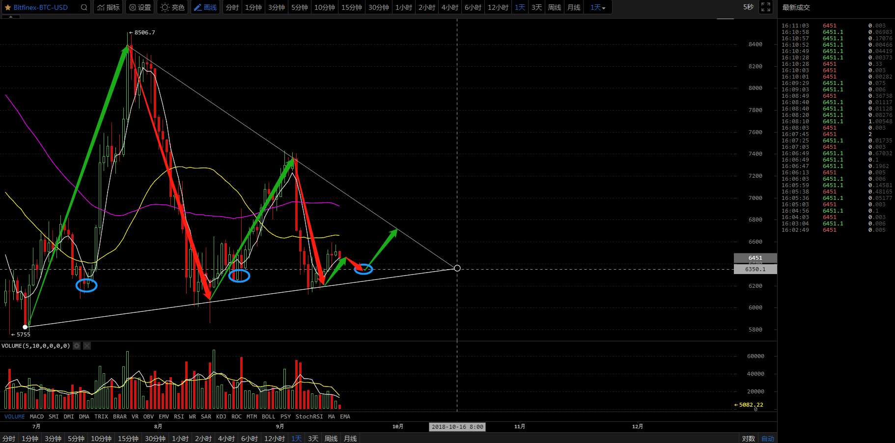Screen dimensions: 895x443
Task: Switch the chart to 亮色 light theme
Action: [173, 7]
